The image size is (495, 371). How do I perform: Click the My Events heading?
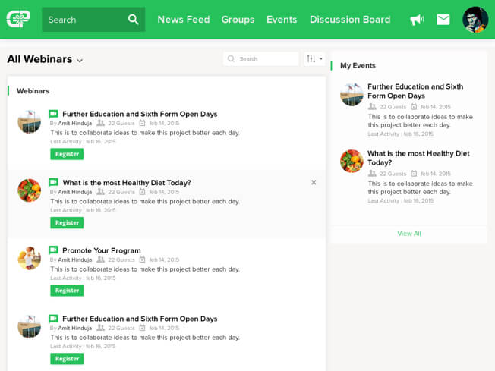pos(358,65)
